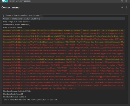Maximize the ESET window
130x106 pixels.
click(122, 1)
